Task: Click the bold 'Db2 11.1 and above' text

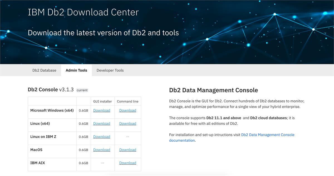Action: point(224,118)
